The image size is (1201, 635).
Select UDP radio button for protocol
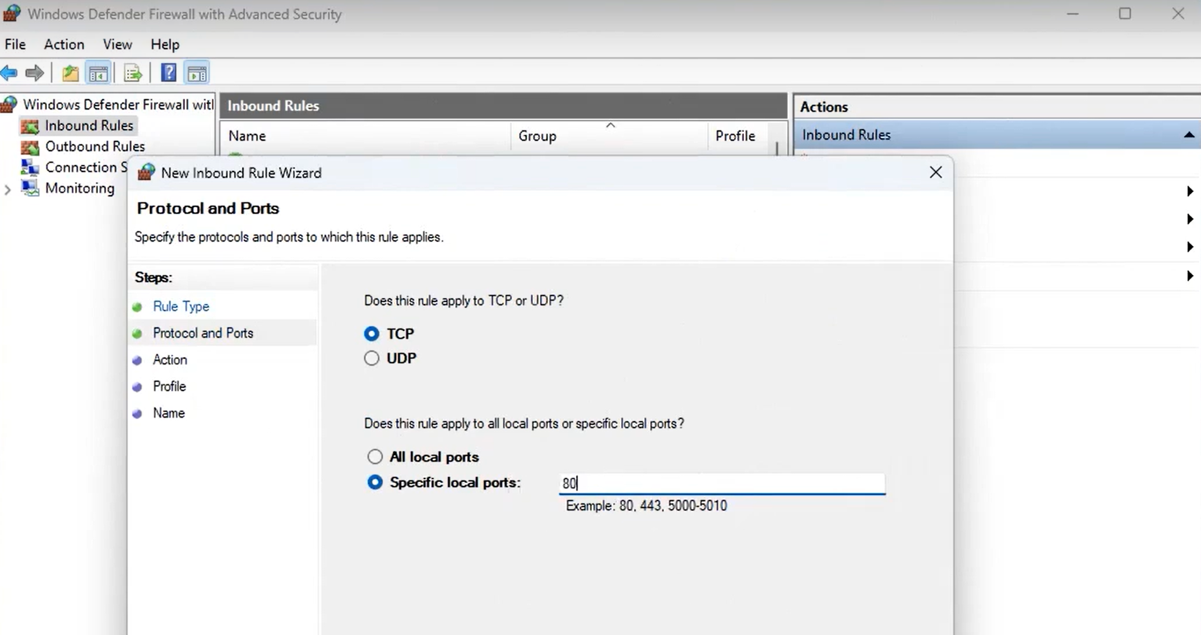click(x=371, y=357)
